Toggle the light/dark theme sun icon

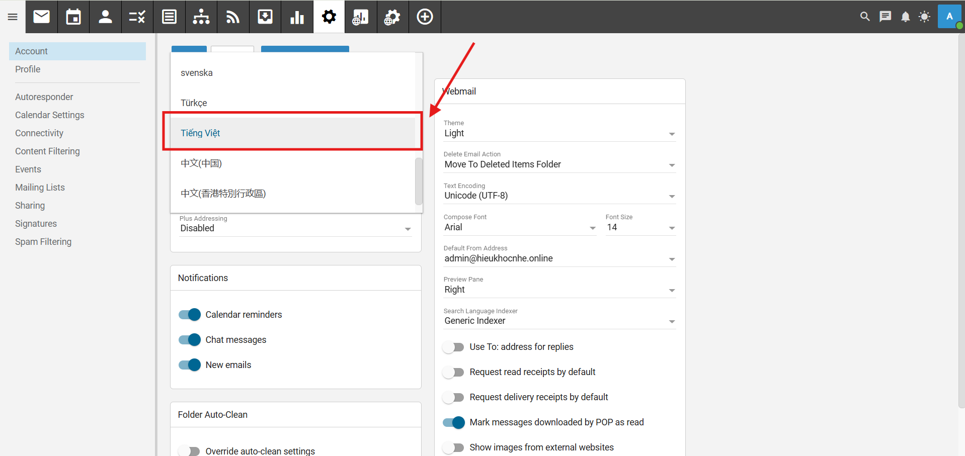924,17
